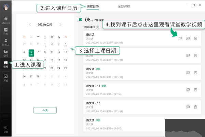Go to the previous month in the calendar
205x137 pixels.
pos(30,24)
